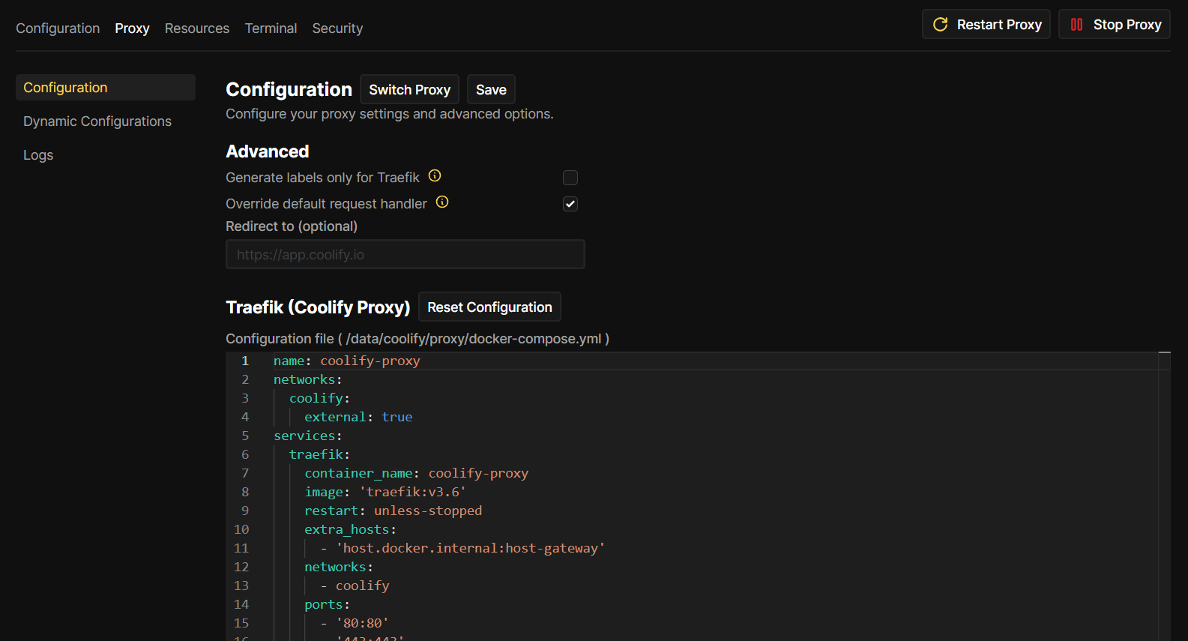The image size is (1188, 641).
Task: Select Configuration in the left sidebar
Action: tap(65, 88)
